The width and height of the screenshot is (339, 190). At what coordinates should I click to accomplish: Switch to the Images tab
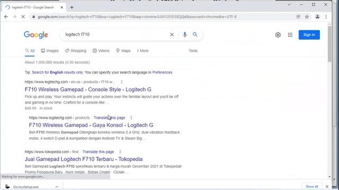pyautogui.click(x=50, y=51)
